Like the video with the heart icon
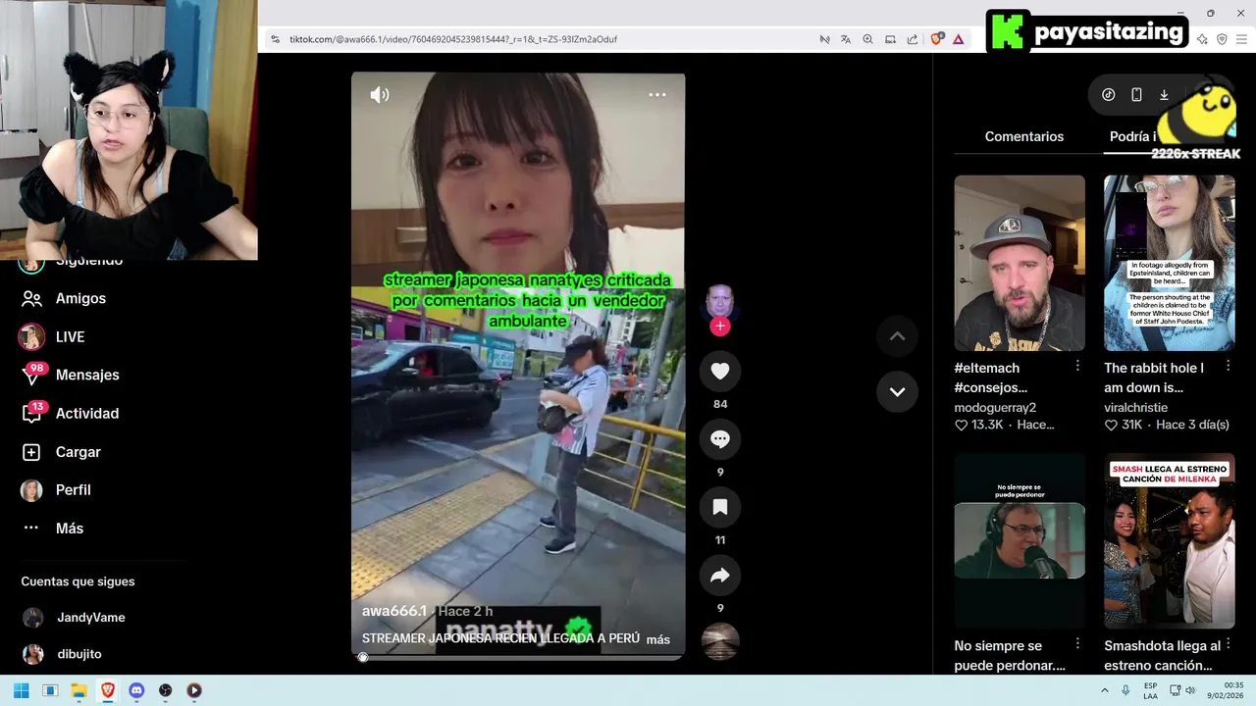The image size is (1256, 706). tap(720, 371)
